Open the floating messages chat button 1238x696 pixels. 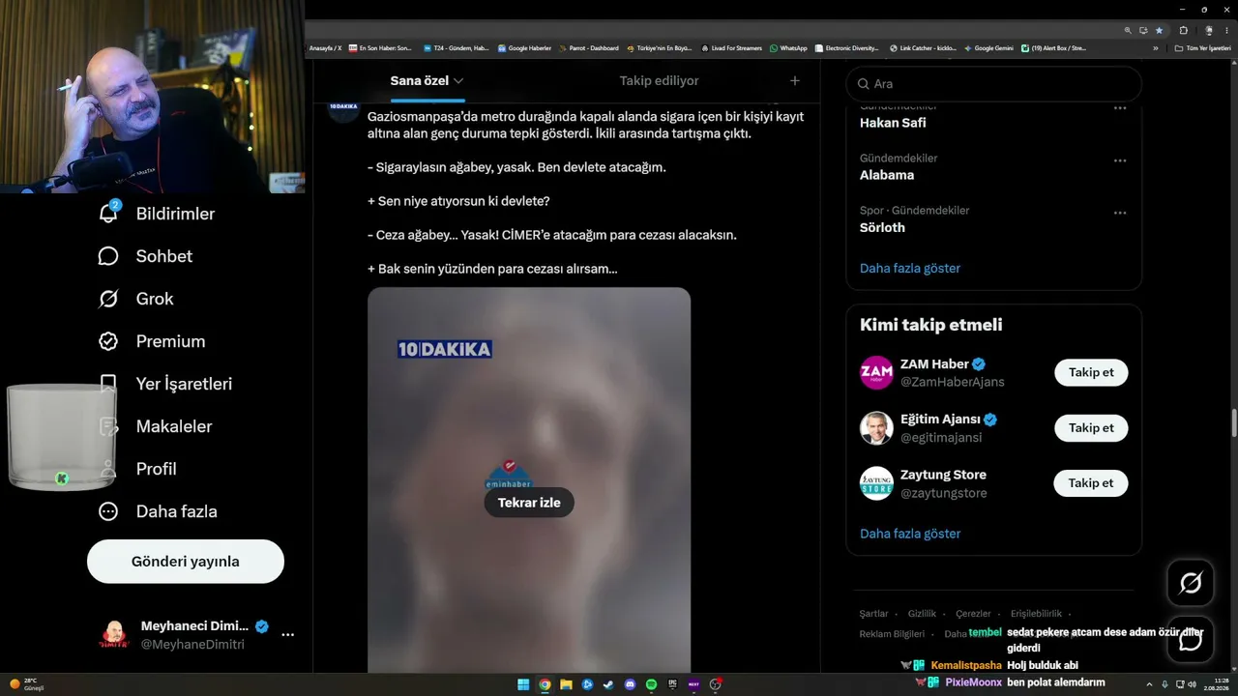point(1191,639)
